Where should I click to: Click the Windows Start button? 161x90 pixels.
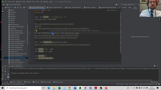point(3,88)
